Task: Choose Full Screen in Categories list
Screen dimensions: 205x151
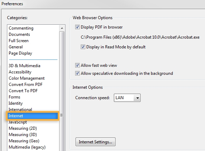Action: click(18, 41)
